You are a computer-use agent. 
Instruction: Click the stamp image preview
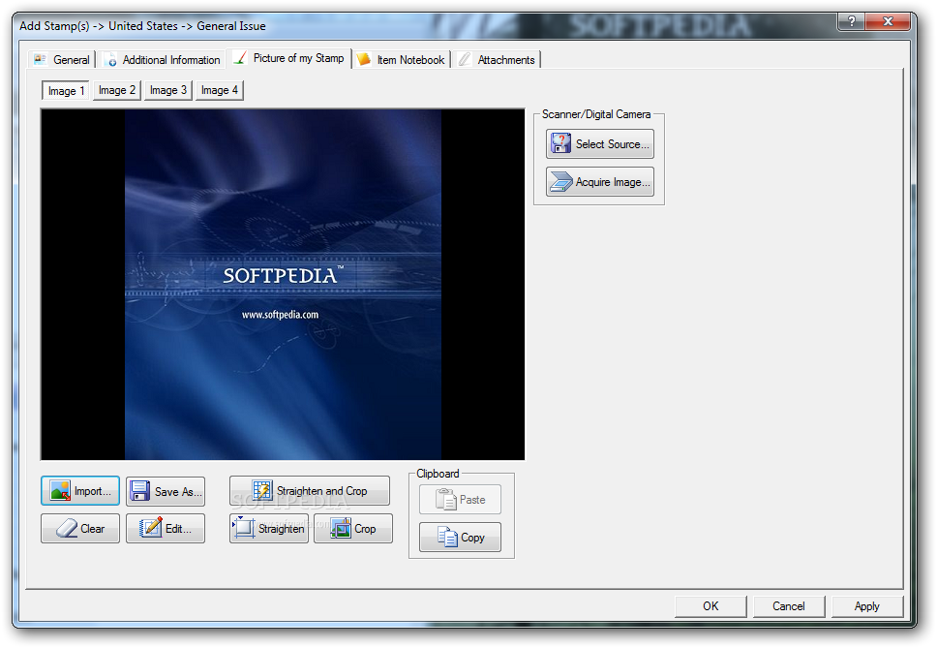(283, 285)
